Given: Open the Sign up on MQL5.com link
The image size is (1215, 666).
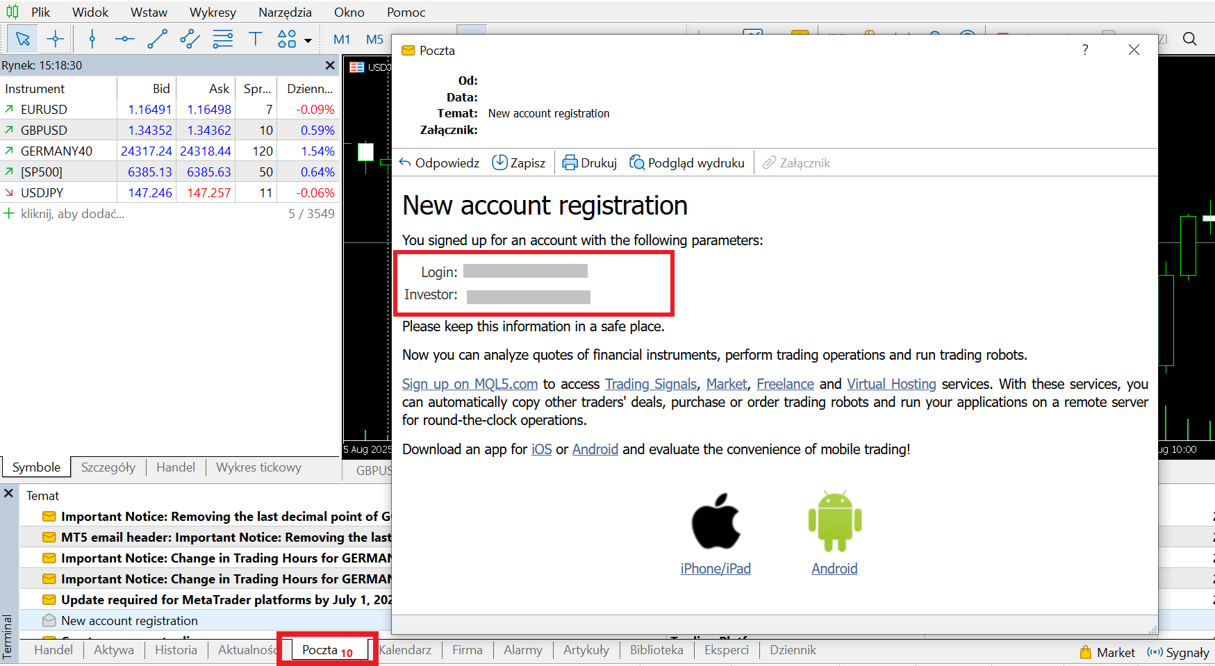Looking at the screenshot, I should pos(470,384).
